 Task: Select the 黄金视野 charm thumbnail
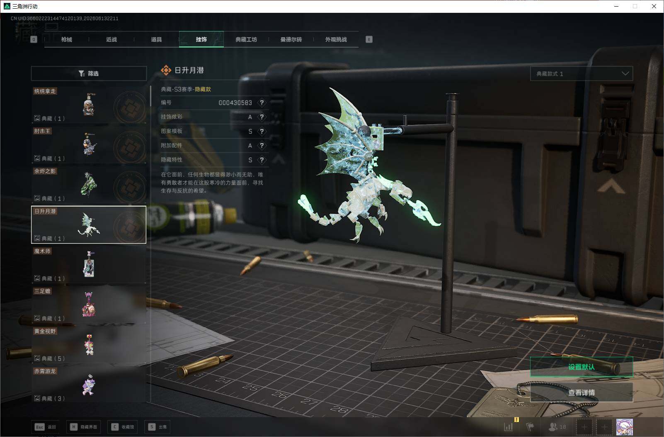pyautogui.click(x=89, y=345)
